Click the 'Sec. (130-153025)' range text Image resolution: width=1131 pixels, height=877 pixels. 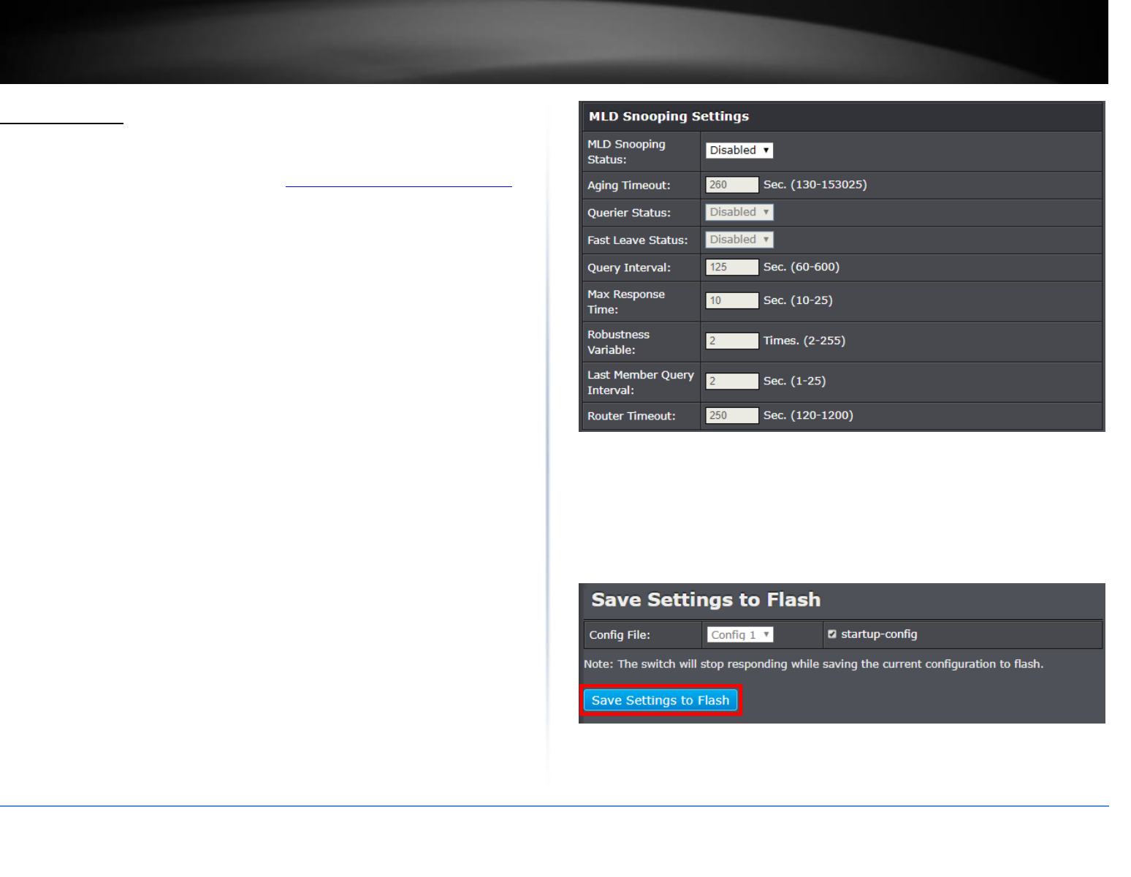(x=815, y=184)
